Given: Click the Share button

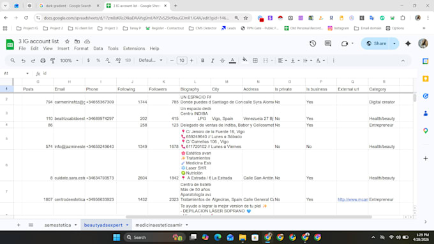Looking at the screenshot, I should (376, 43).
